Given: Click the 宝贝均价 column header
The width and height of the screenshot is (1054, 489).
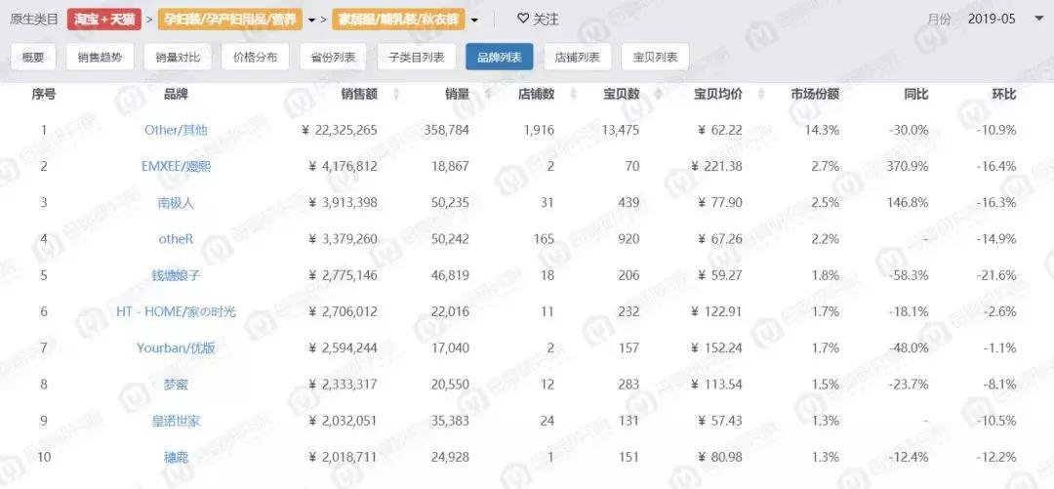Looking at the screenshot, I should (x=718, y=94).
